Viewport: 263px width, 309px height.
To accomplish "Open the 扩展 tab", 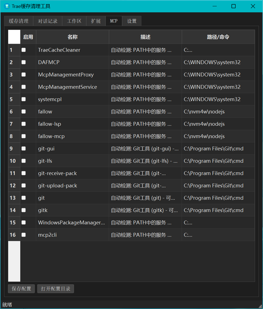I will 96,21.
